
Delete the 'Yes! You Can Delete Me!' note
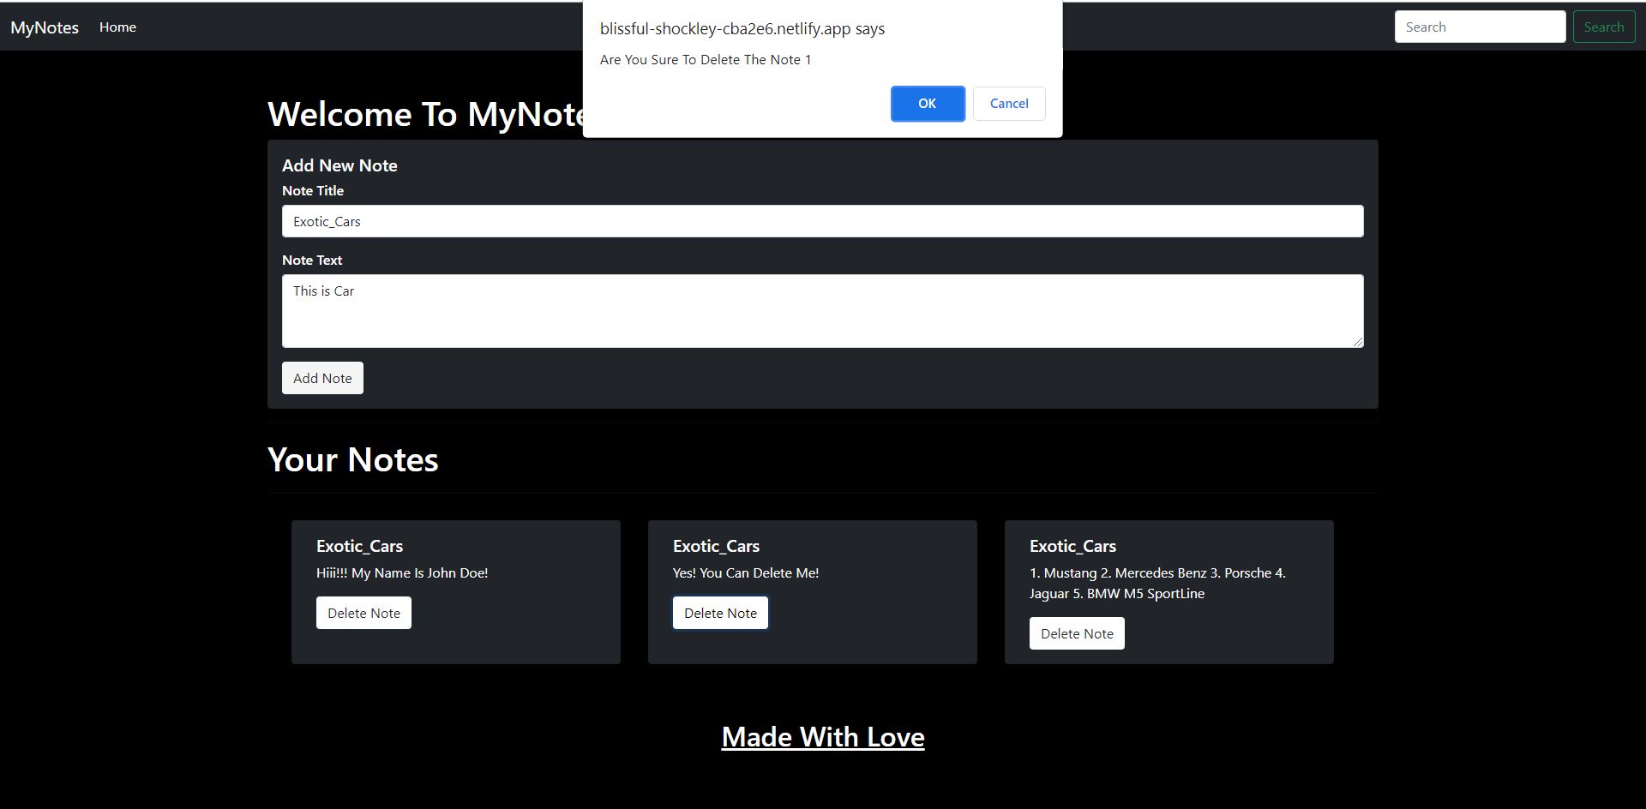[720, 614]
